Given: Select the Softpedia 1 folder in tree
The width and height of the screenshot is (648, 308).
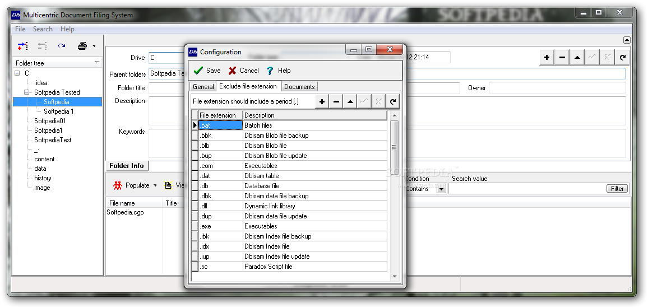Looking at the screenshot, I should [x=59, y=111].
